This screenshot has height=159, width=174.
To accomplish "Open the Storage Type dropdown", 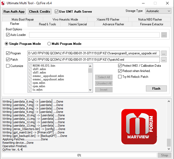I will (158, 11).
